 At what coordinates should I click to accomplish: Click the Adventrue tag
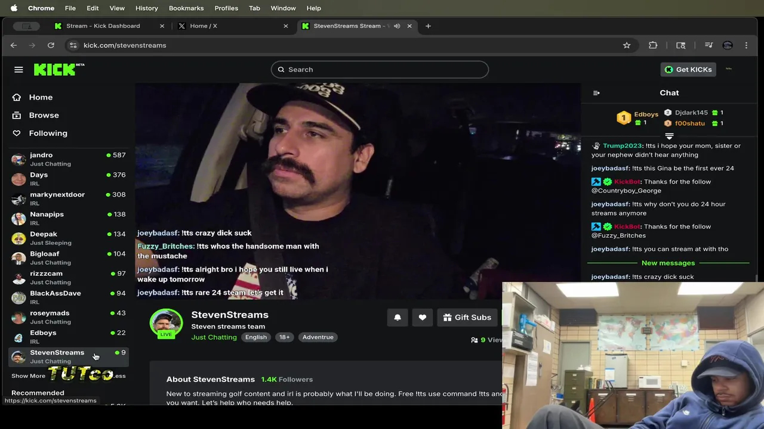318,337
